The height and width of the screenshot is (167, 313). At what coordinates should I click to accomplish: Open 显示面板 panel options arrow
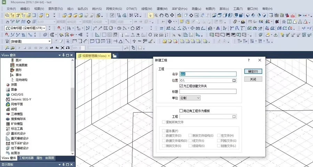click(x=59, y=165)
